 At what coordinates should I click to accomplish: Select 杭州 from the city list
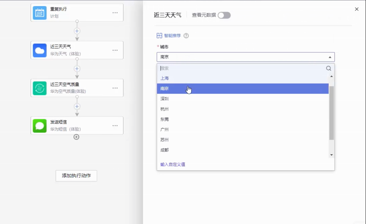coord(165,109)
